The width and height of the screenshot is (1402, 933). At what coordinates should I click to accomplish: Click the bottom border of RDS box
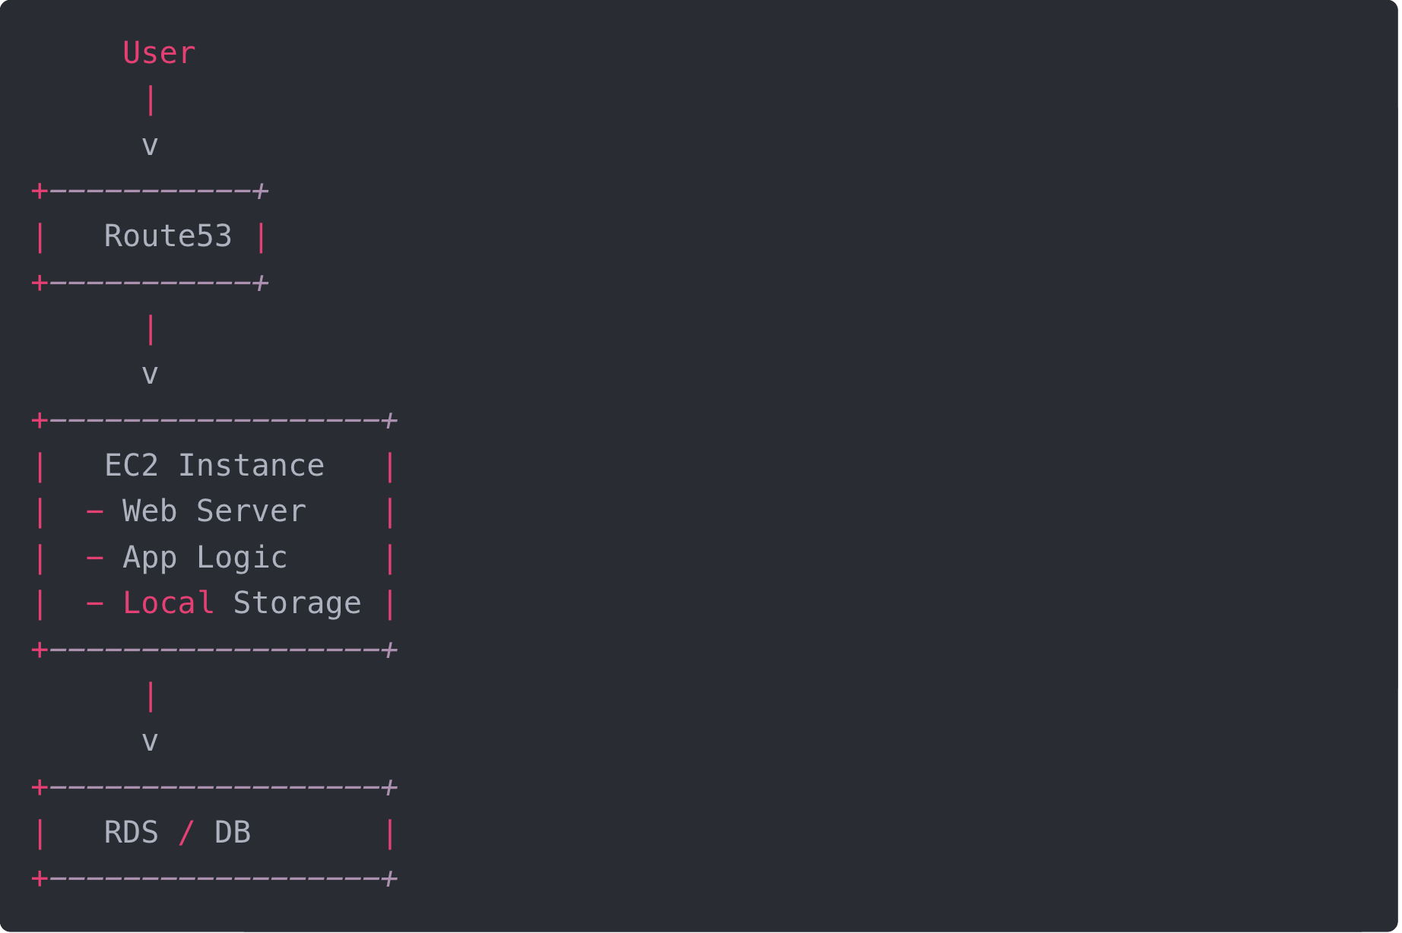click(214, 879)
